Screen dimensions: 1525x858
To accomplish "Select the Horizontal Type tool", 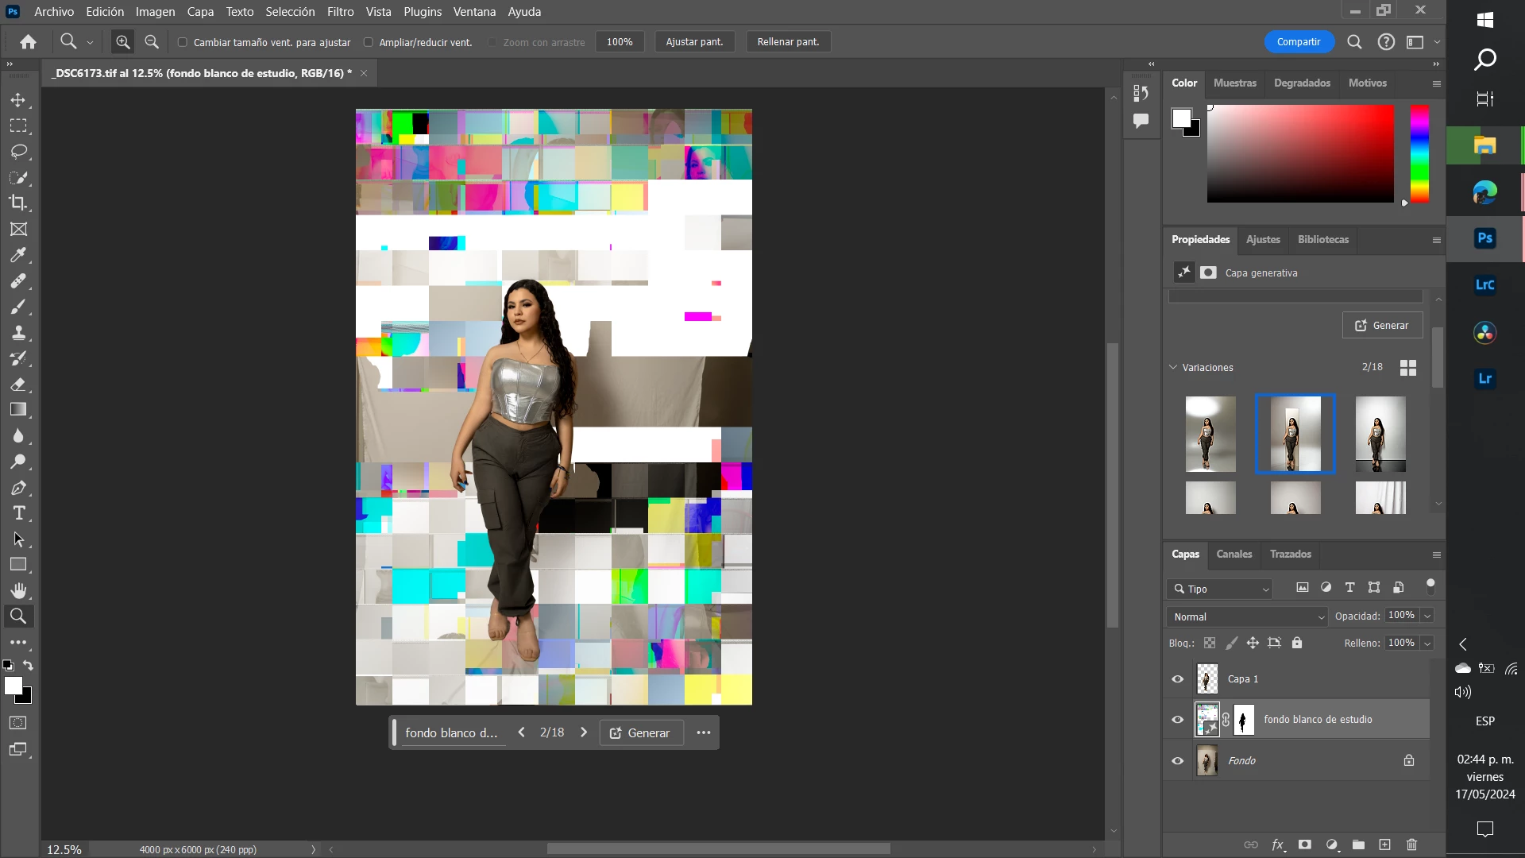I will pyautogui.click(x=17, y=513).
